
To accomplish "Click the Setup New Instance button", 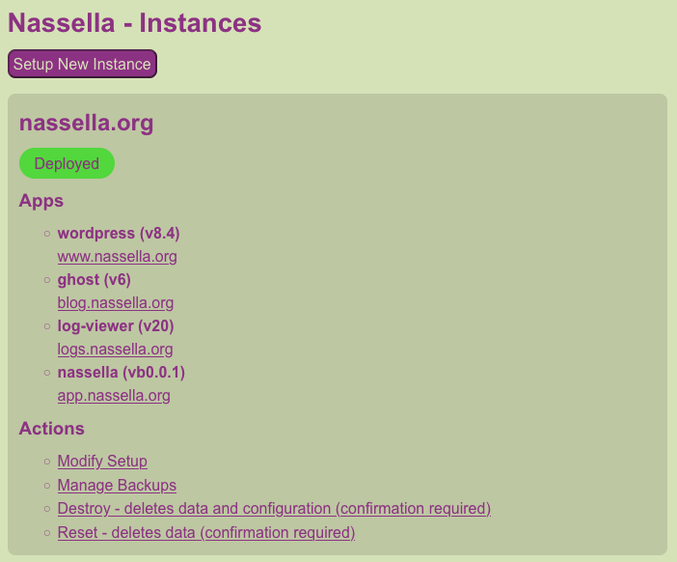I will (x=82, y=64).
